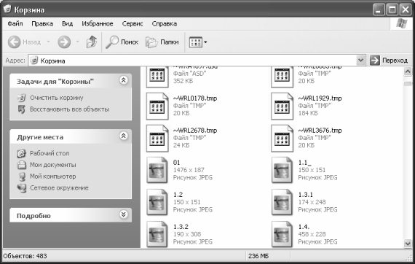
Task: Open the Вид menu
Action: click(x=67, y=23)
